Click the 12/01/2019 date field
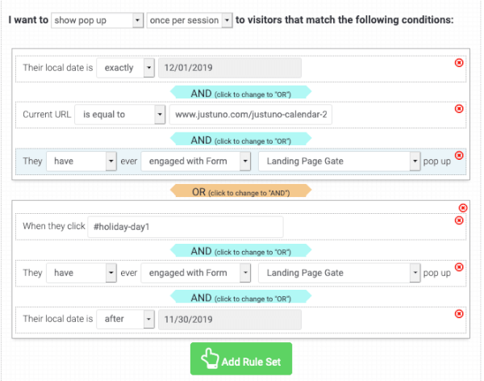This screenshot has height=381, width=484. point(230,69)
